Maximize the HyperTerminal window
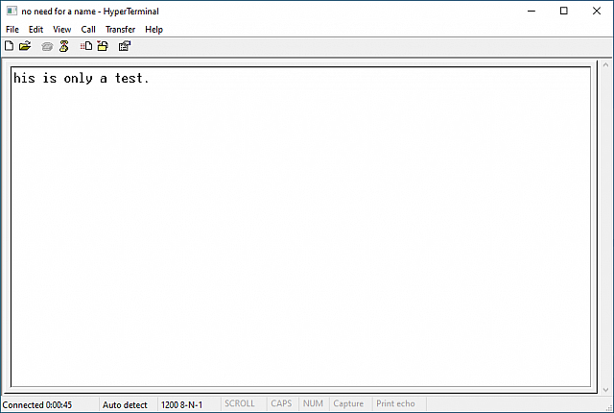This screenshot has height=413, width=614. point(564,11)
